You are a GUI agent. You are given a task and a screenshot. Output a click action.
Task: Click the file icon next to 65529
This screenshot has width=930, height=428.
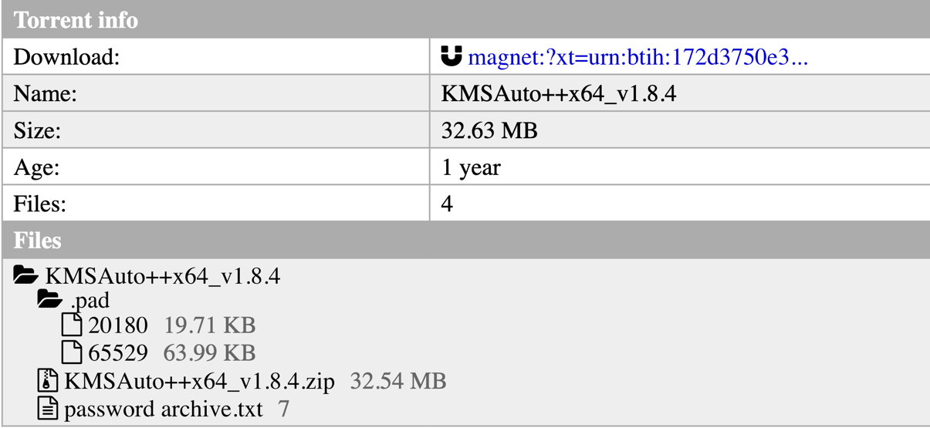(x=72, y=352)
